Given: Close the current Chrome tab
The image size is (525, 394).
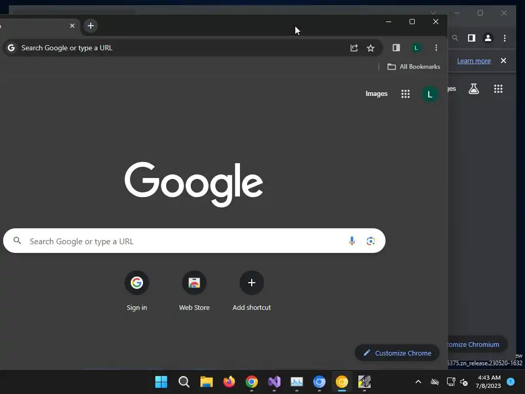Looking at the screenshot, I should 72,26.
